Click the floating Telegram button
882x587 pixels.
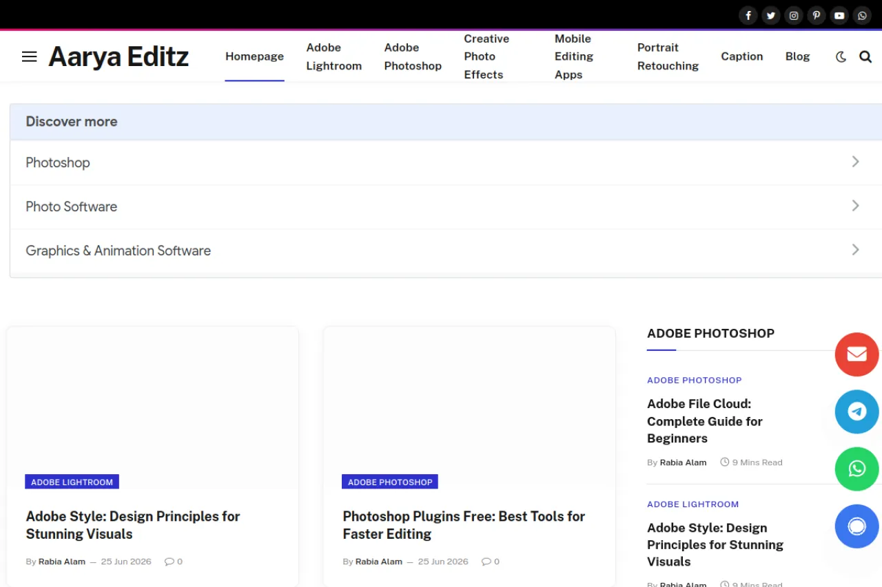click(857, 412)
